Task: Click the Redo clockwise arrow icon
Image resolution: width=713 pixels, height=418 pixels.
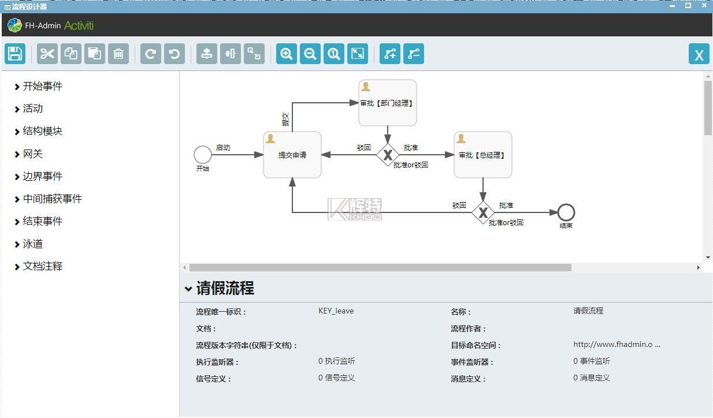Action: point(151,54)
